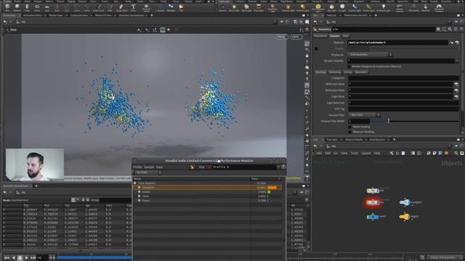
Task: Select the Sphere shelf tool
Action: (17, 7)
